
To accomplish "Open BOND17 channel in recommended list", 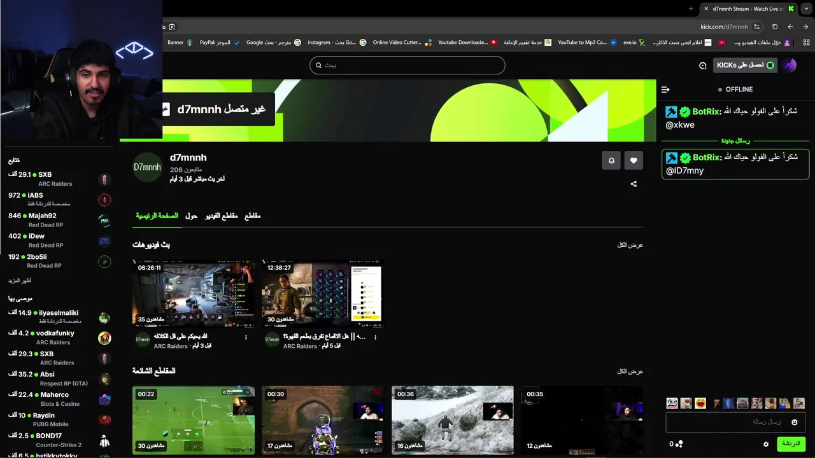I will point(60,440).
